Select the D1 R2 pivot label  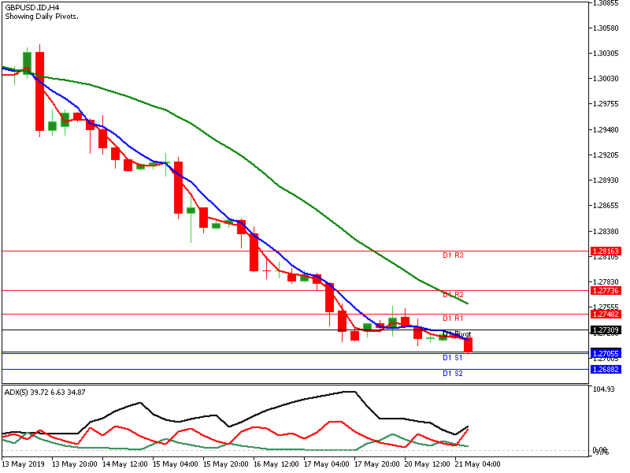coord(453,295)
